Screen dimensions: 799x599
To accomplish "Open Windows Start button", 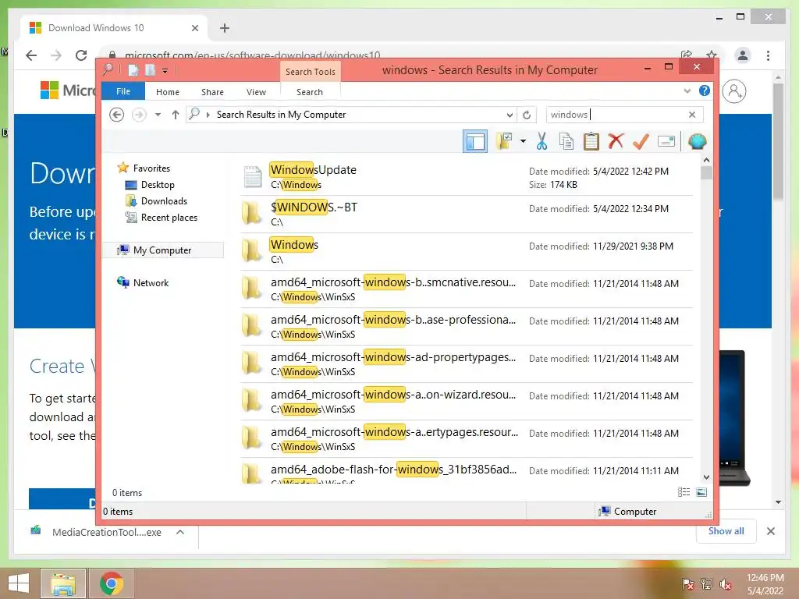I will [x=19, y=583].
